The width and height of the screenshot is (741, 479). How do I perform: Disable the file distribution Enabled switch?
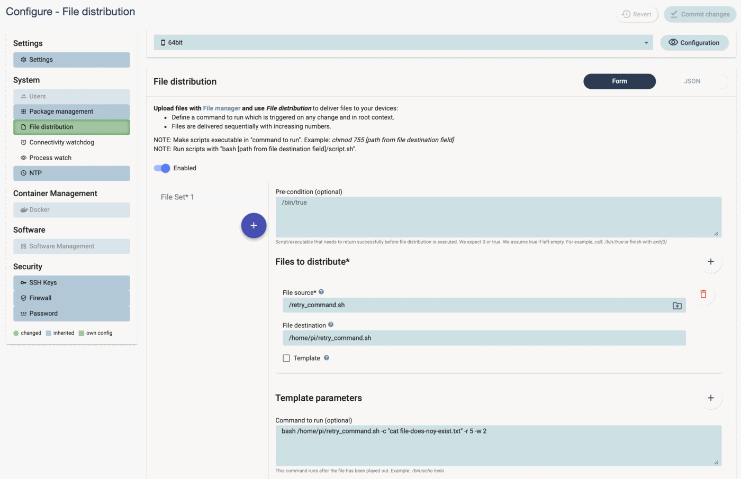[162, 168]
